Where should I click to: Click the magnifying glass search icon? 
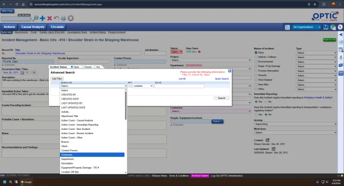click(x=35, y=18)
